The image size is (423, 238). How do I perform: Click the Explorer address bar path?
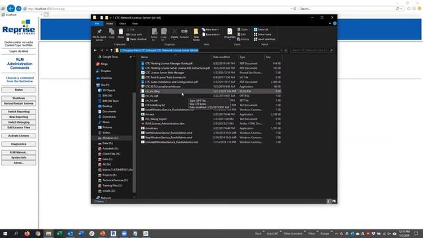pos(159,50)
